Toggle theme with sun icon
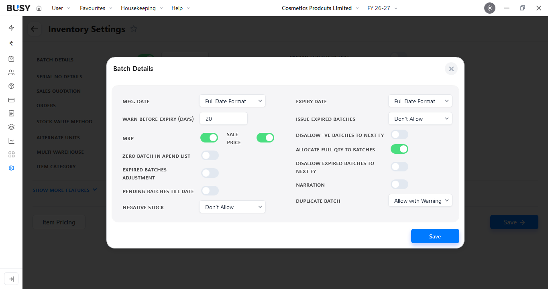This screenshot has width=548, height=289. (490, 8)
